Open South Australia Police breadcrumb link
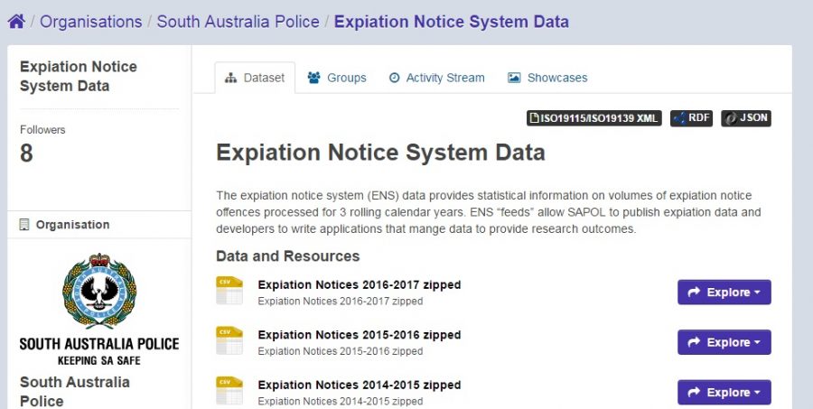 [x=238, y=22]
